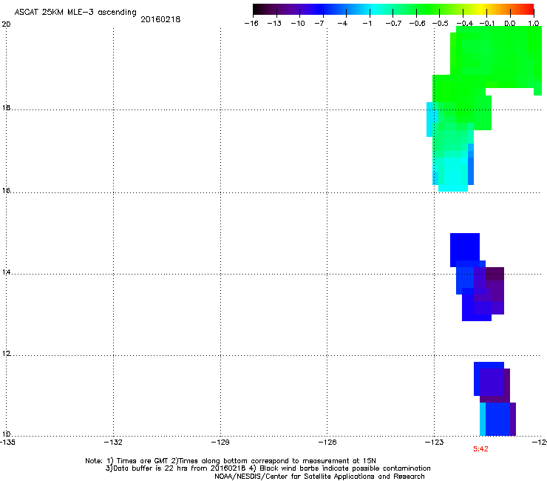
Task: Click the -13 colorbar label
Action: [x=274, y=24]
